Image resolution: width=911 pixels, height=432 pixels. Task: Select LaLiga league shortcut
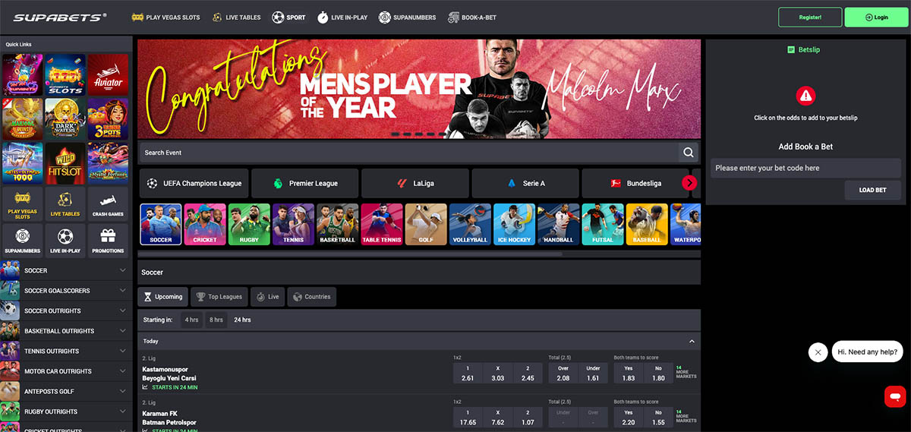(x=415, y=183)
